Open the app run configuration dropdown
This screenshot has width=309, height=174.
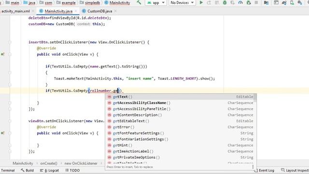[x=155, y=2]
